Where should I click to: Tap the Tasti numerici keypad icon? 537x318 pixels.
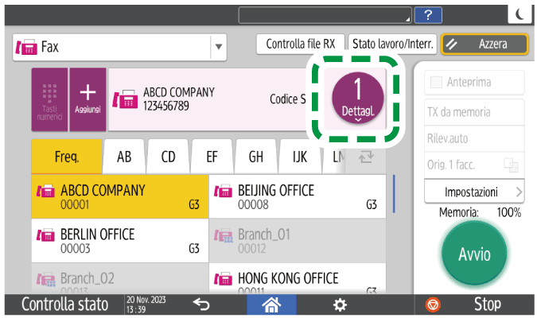click(x=49, y=99)
